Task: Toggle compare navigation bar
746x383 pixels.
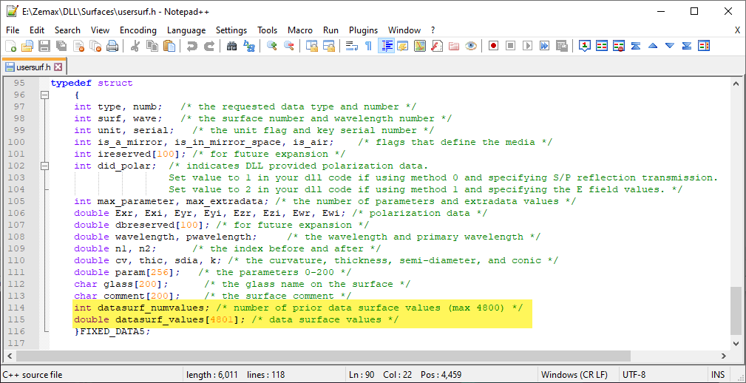Action: pos(704,46)
